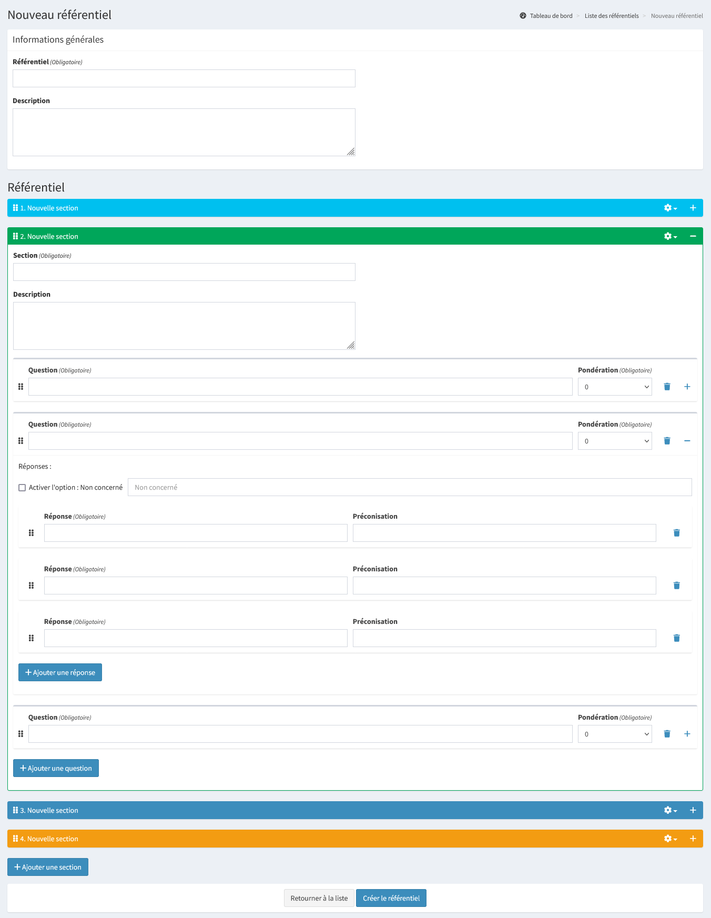Image resolution: width=711 pixels, height=918 pixels.
Task: Grab the drag handle beside the second Réponse
Action: pos(31,586)
